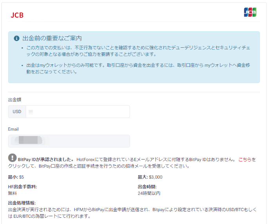Click the red JCB page title
The height and width of the screenshot is (224, 269).
[x=17, y=15]
